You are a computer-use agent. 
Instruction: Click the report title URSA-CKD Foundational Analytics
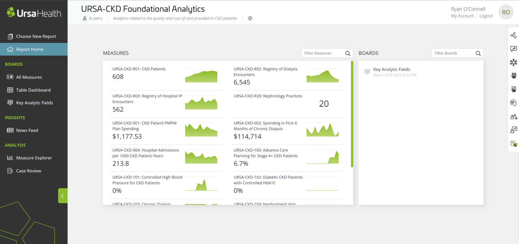pos(143,9)
